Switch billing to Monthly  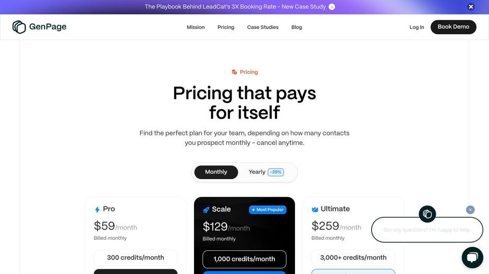tap(216, 172)
